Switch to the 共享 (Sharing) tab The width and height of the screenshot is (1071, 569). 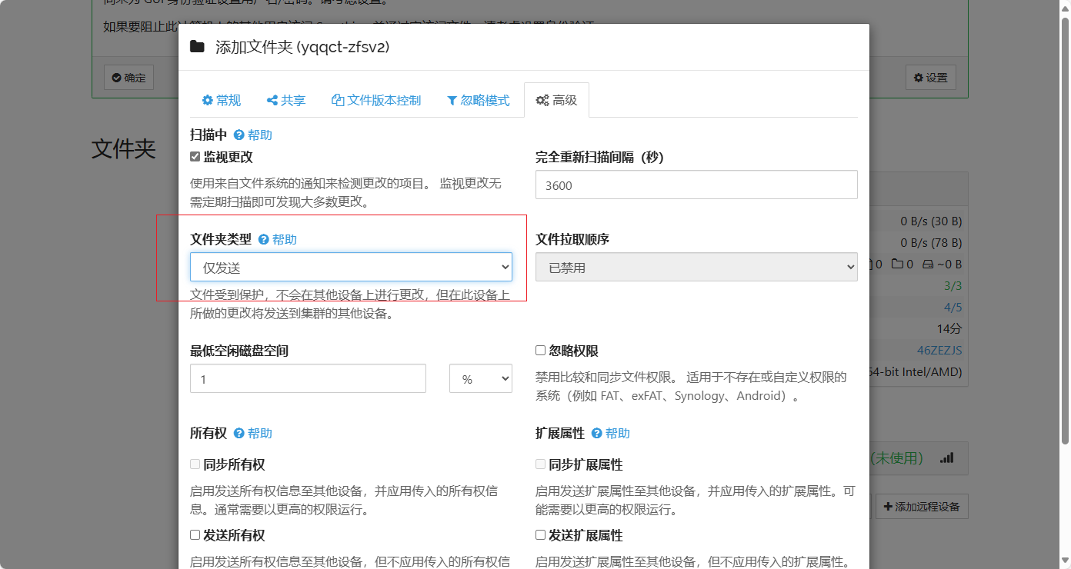[x=285, y=100]
